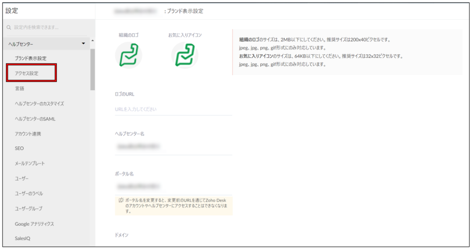Click the ポータル名 field label
Screen dimensions: 471x248
tap(124, 174)
